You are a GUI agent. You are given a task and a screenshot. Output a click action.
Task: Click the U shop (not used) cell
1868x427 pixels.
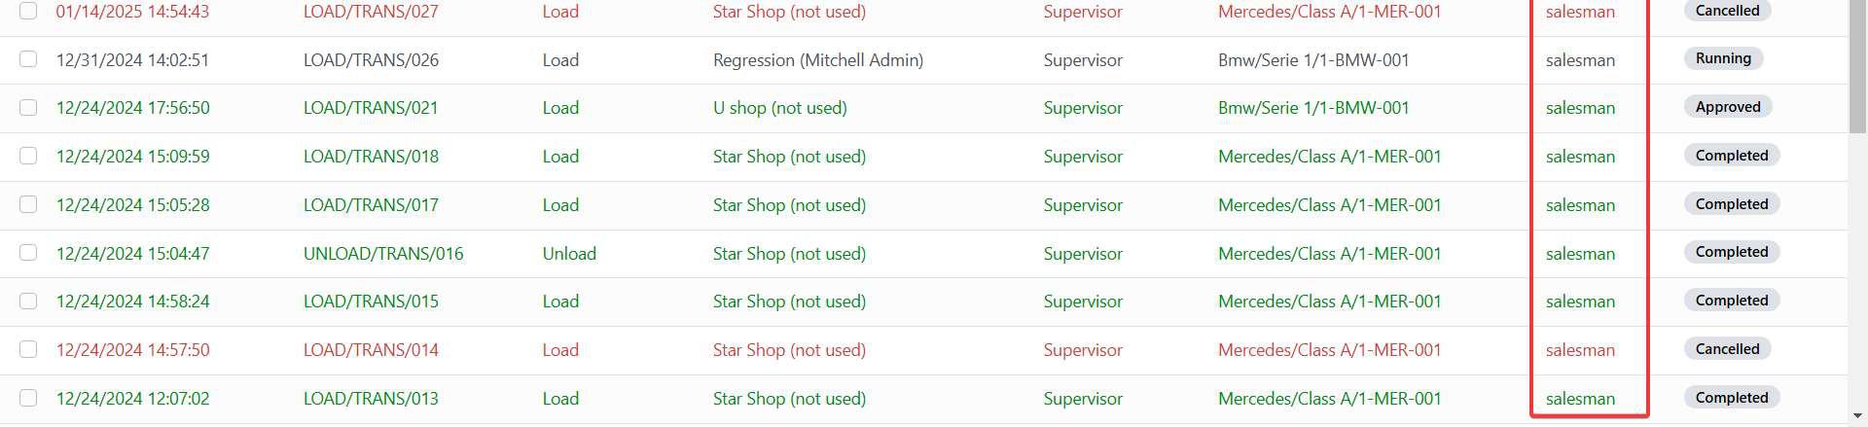779,108
